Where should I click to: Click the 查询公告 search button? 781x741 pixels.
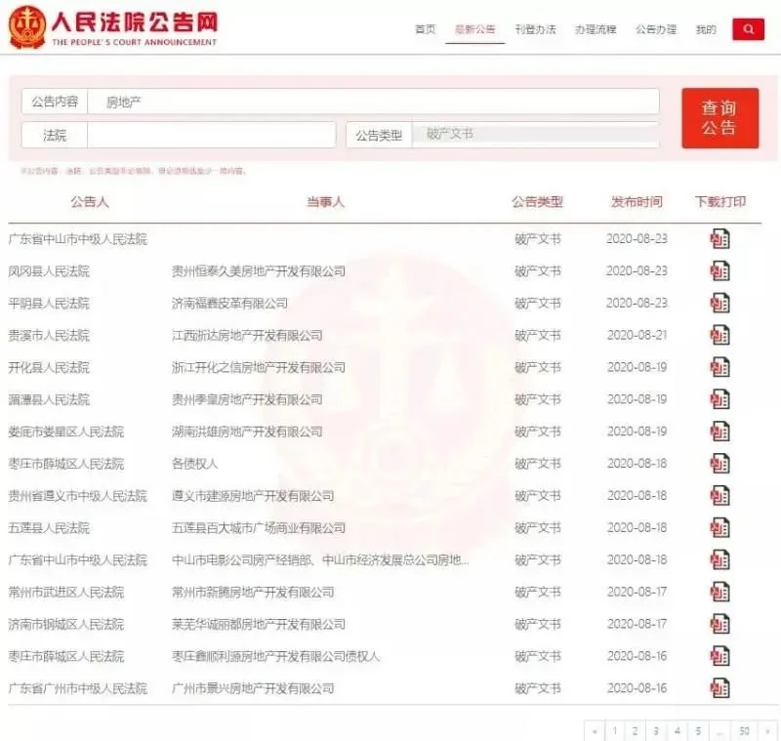coord(720,118)
